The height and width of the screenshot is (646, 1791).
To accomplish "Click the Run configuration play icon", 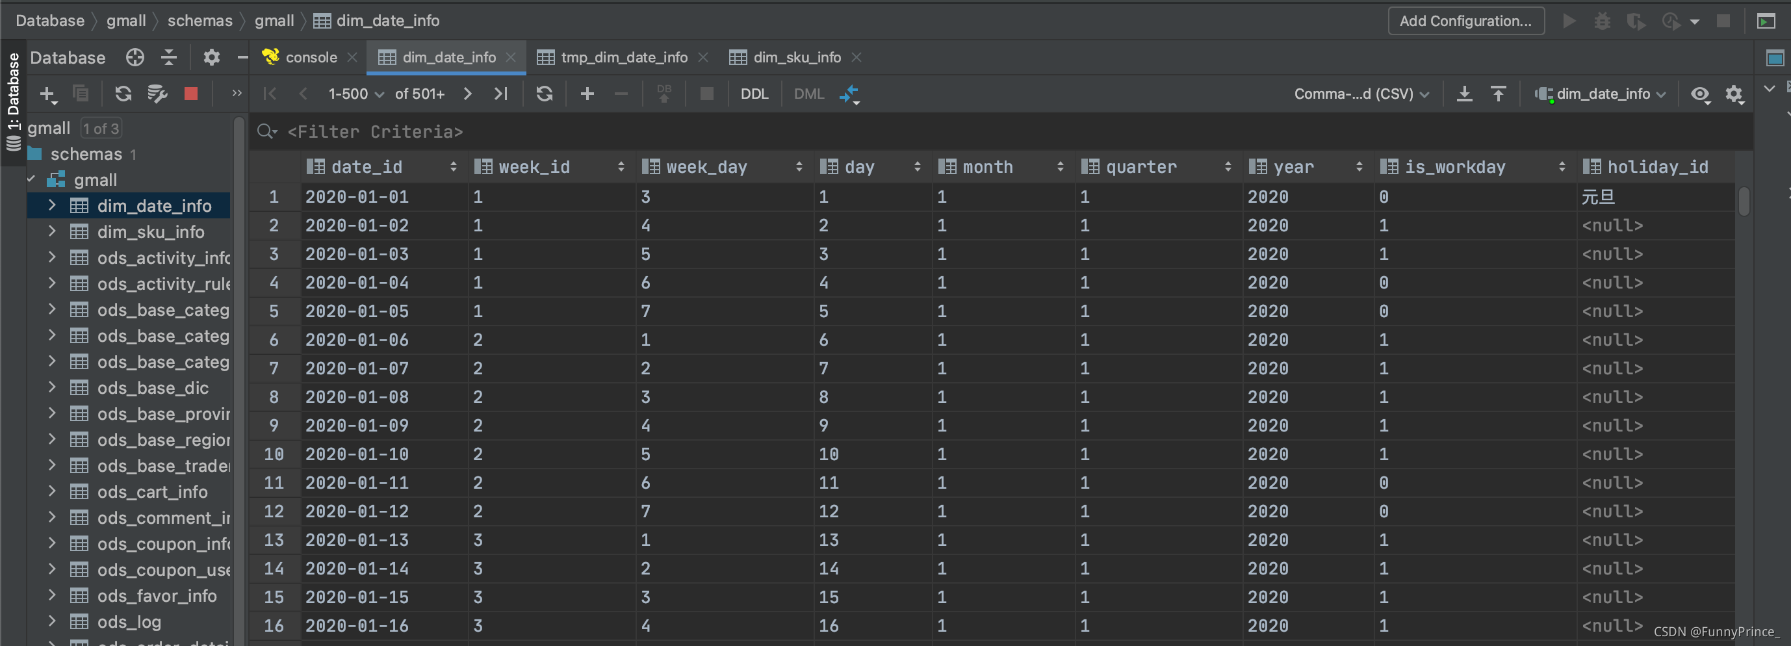I will (1569, 21).
